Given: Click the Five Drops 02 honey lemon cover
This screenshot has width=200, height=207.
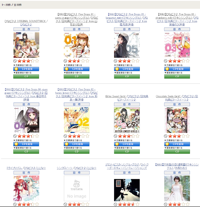Looking at the screenshot, I should point(76,120).
